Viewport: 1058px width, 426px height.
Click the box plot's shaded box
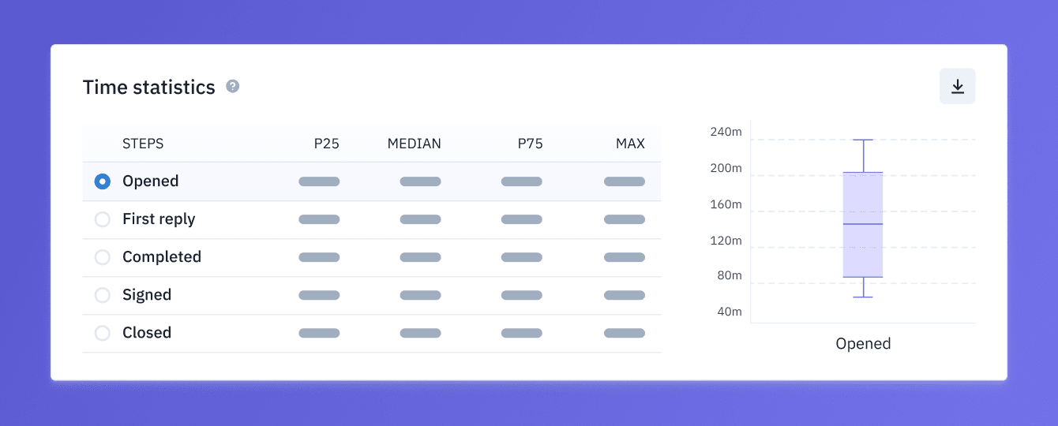tap(863, 225)
